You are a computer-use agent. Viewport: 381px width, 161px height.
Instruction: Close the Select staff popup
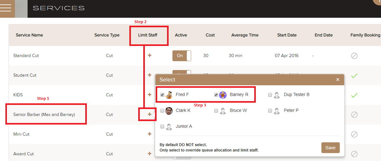point(338,80)
